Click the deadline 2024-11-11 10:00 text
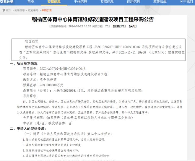Image resolution: width=195 pixels, height=161 pixels. [x=132, y=53]
